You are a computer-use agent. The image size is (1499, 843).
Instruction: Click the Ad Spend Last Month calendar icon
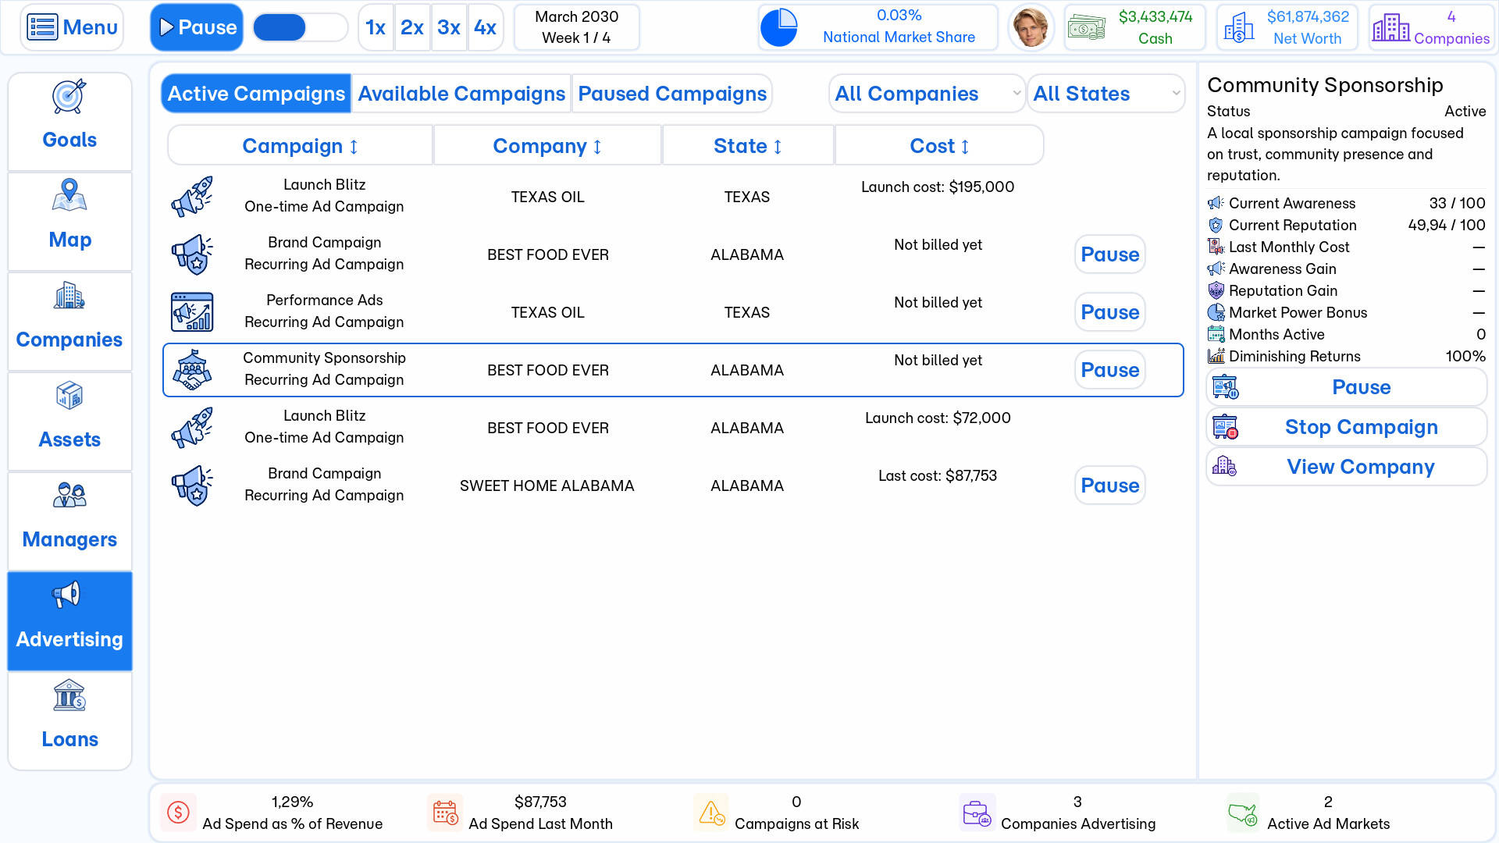coord(445,813)
